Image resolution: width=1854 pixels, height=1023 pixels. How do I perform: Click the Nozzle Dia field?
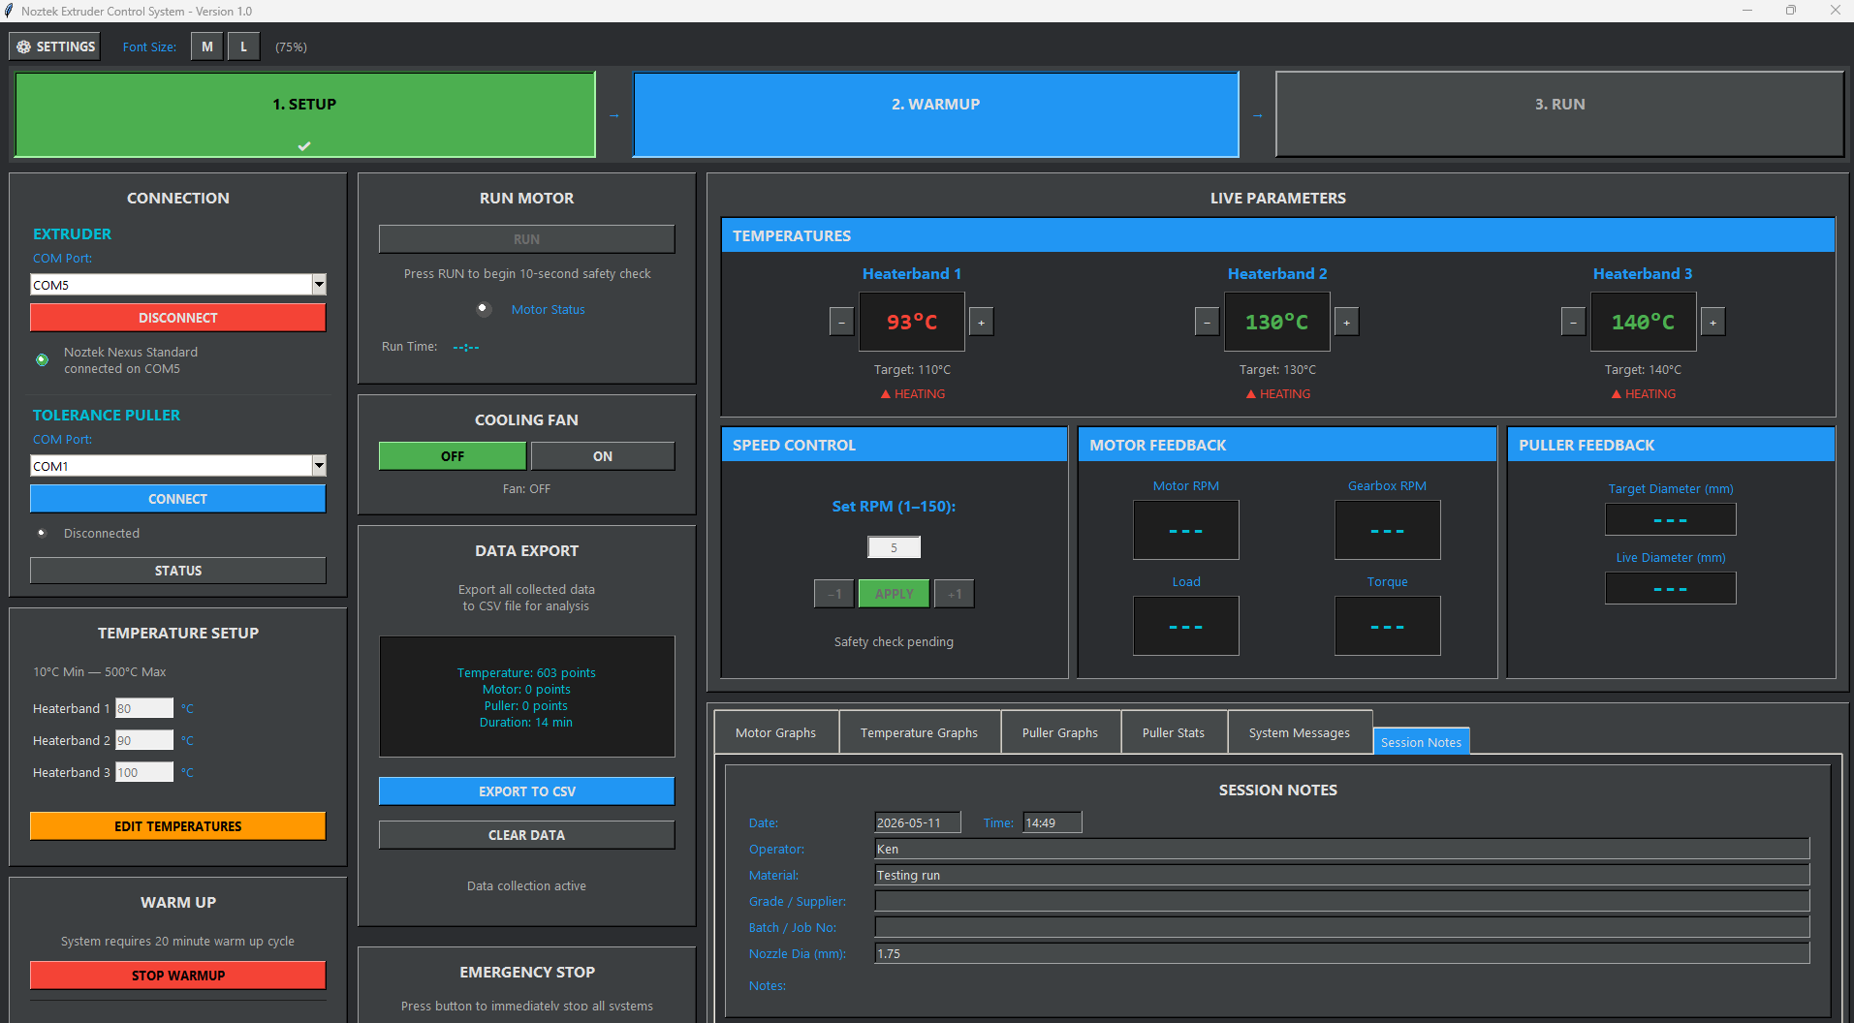click(1341, 953)
